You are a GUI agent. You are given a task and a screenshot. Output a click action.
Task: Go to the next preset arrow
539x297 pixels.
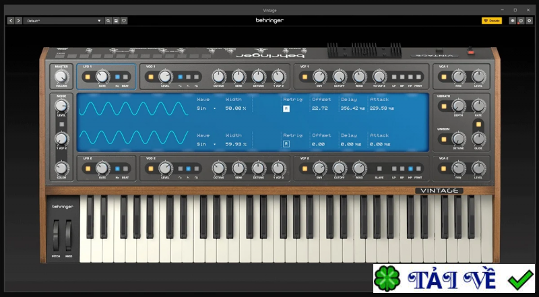(x=19, y=21)
